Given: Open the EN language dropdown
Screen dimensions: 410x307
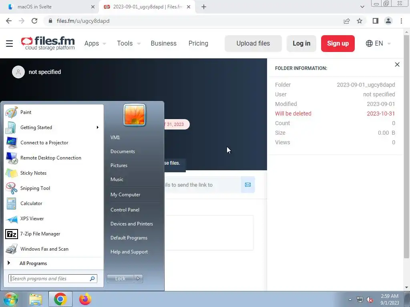Looking at the screenshot, I should point(378,43).
